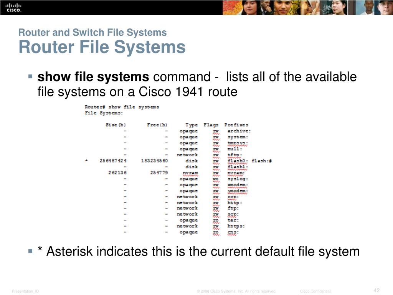
Task: Click the 'rcp:' prefix entry
Action: click(x=233, y=197)
